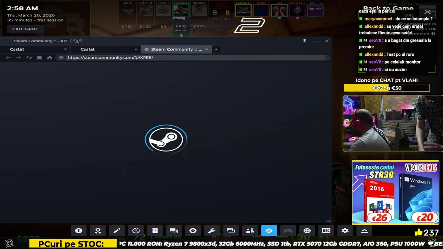Open the achievements icon in overlay toolbar
Image resolution: width=443 pixels, height=249 pixels.
[98, 231]
